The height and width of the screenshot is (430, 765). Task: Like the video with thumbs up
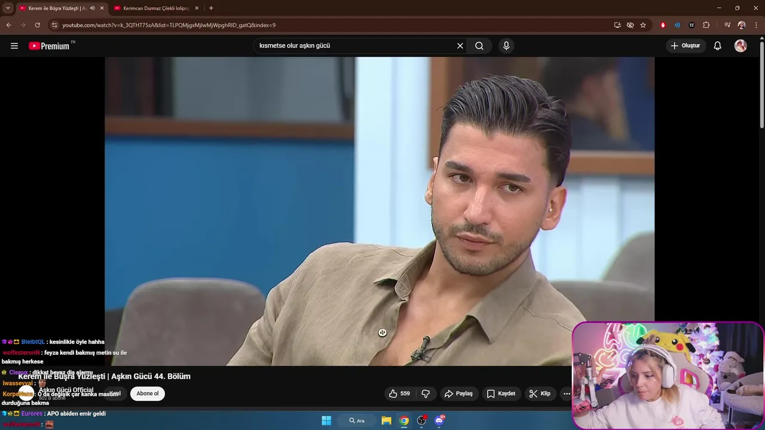pos(399,394)
